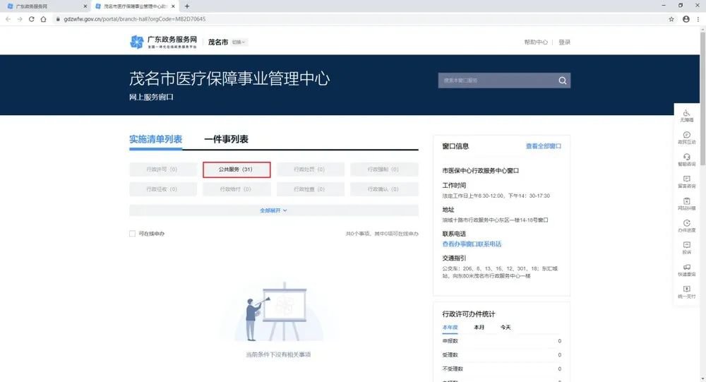706x382 pixels.
Task: Expand all categories with 全部展开
Action: pyautogui.click(x=273, y=210)
